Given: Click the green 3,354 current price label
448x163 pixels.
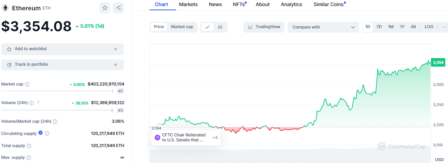Looking at the screenshot, I should click(x=438, y=62).
